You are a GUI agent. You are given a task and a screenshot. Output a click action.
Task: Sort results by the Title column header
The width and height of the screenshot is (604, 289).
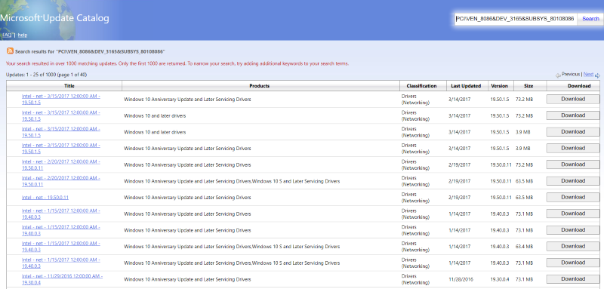coord(69,86)
